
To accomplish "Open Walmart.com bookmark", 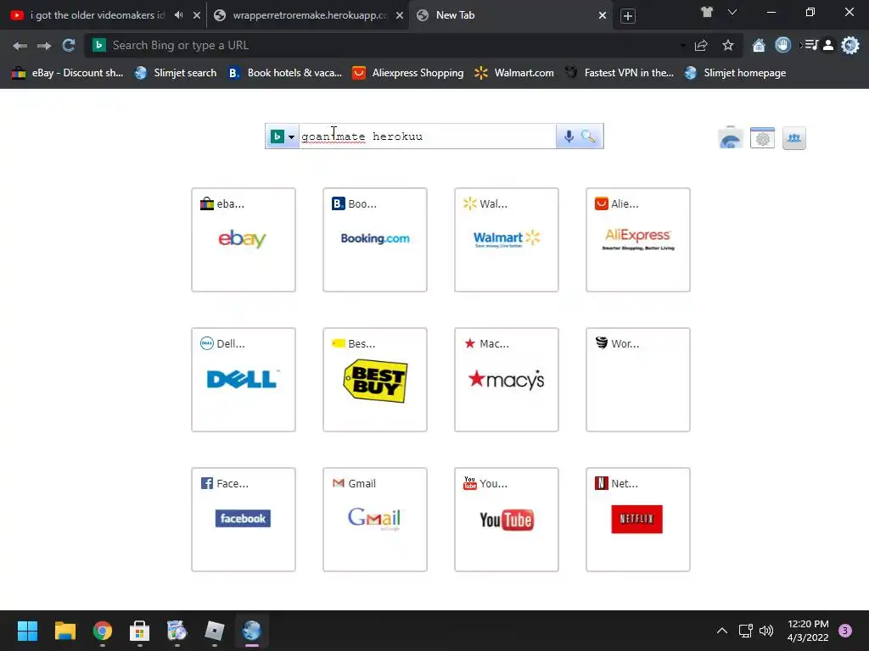I will click(x=514, y=73).
